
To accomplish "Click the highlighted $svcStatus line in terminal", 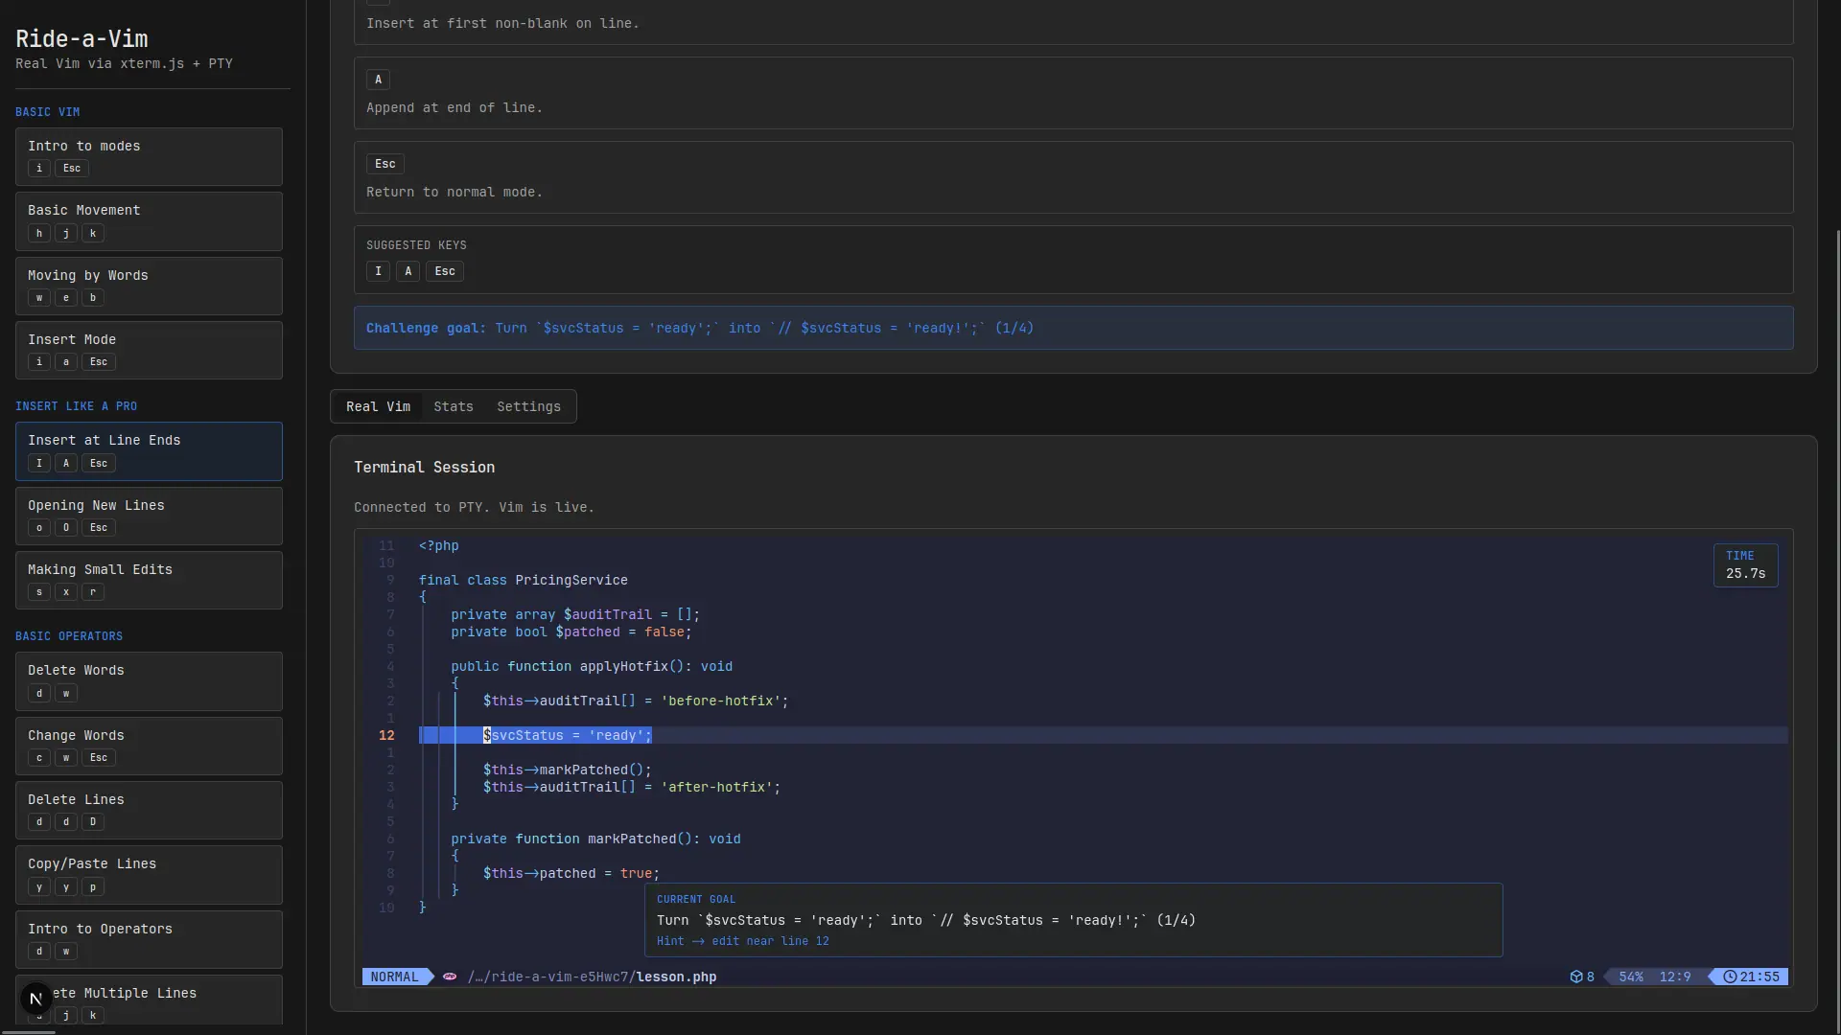I will (x=1103, y=735).
